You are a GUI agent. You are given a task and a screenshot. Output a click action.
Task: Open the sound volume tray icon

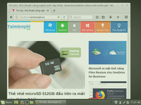click(x=139, y=102)
